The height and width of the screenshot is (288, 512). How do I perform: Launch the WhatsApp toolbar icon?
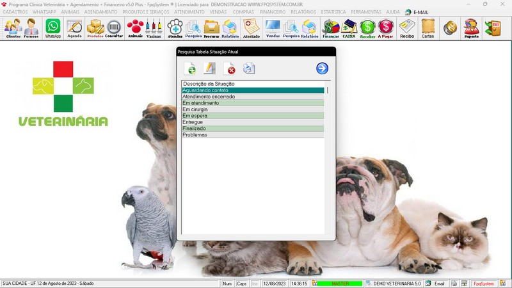point(53,28)
